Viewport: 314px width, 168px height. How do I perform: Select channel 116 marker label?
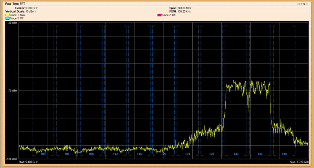(x=139, y=154)
